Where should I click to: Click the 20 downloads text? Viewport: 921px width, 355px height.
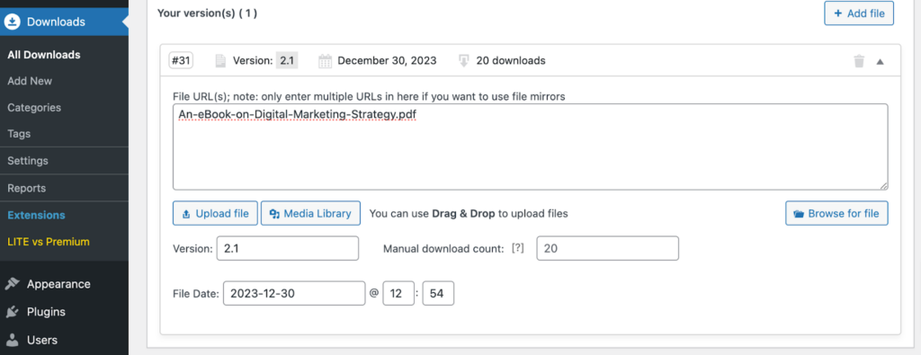(511, 60)
